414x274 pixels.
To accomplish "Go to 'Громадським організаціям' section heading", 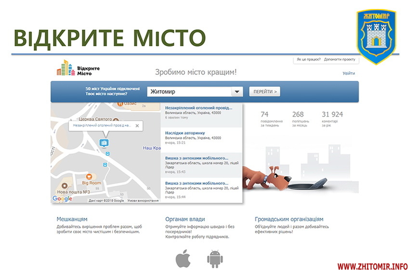I will point(289,219).
